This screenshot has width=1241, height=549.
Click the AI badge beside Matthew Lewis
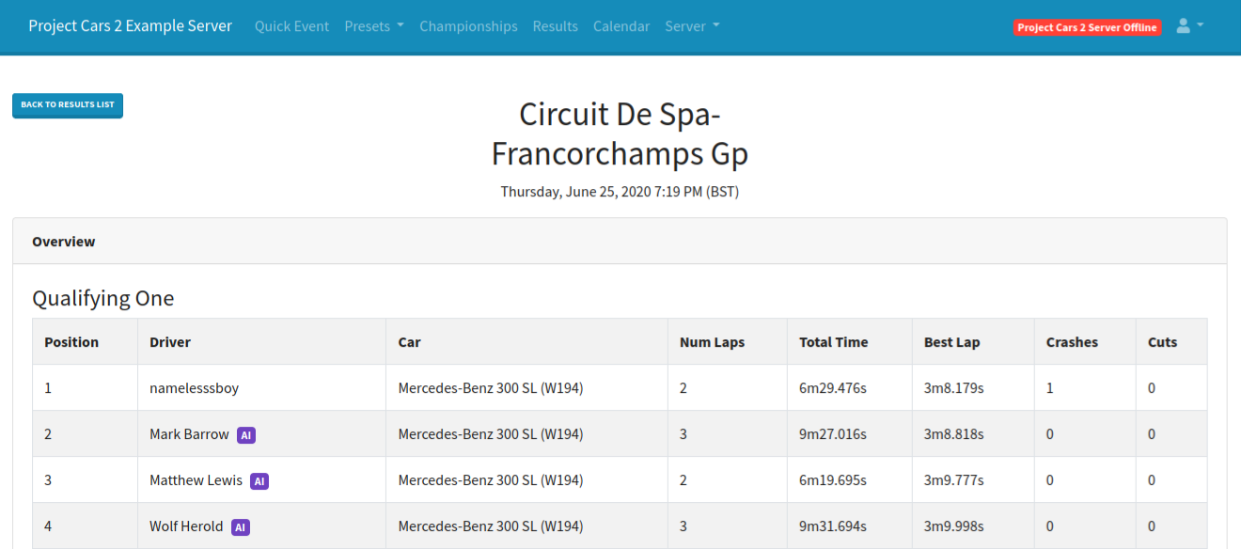click(259, 481)
